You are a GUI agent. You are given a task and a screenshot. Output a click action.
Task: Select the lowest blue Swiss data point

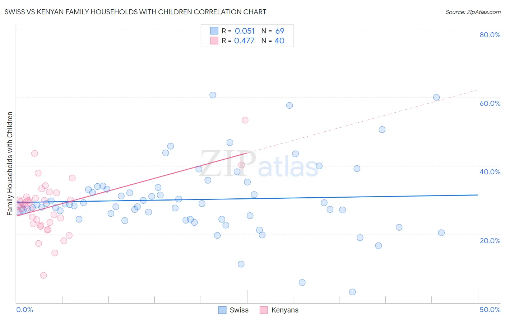point(352,292)
